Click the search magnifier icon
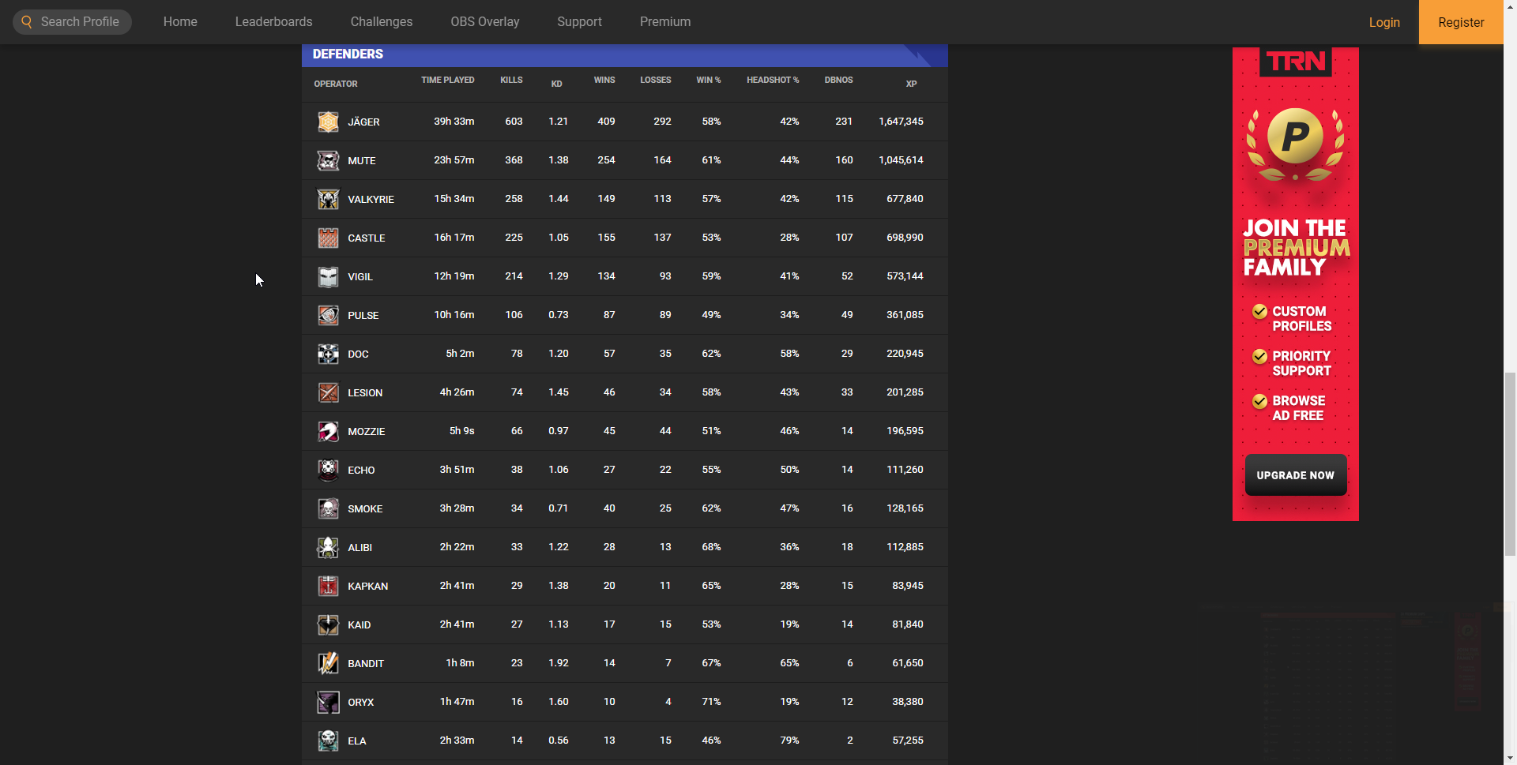 click(27, 22)
